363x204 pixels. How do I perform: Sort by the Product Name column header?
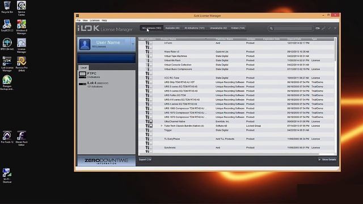(168, 39)
